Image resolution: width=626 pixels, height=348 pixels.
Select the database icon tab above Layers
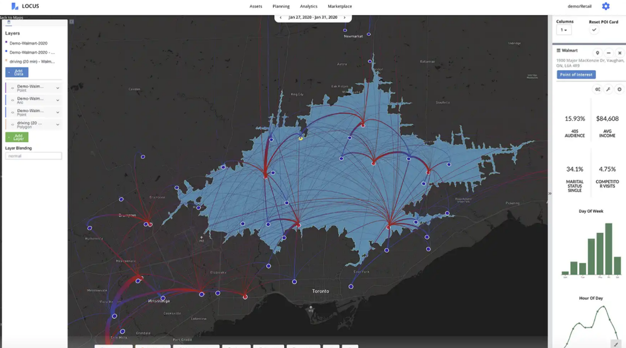(x=9, y=23)
